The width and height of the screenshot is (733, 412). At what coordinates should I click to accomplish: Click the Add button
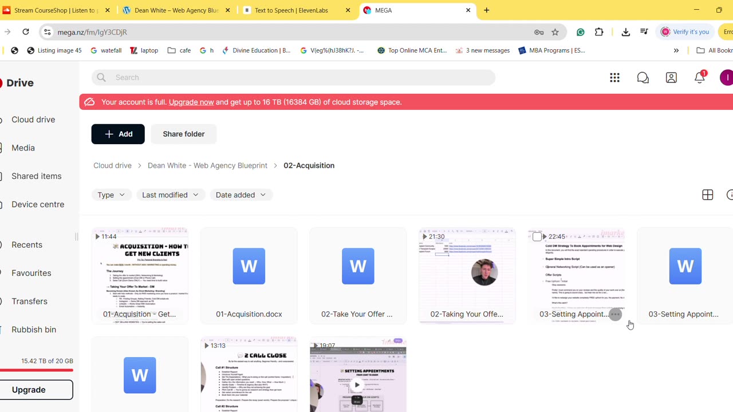pyautogui.click(x=118, y=134)
